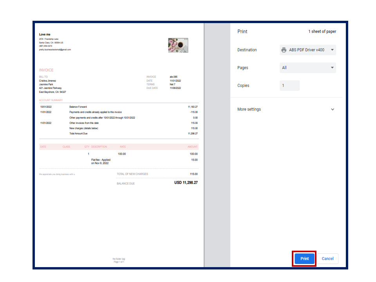Click the Copies input field
Image resolution: width=376 pixels, height=282 pixels.
point(289,85)
